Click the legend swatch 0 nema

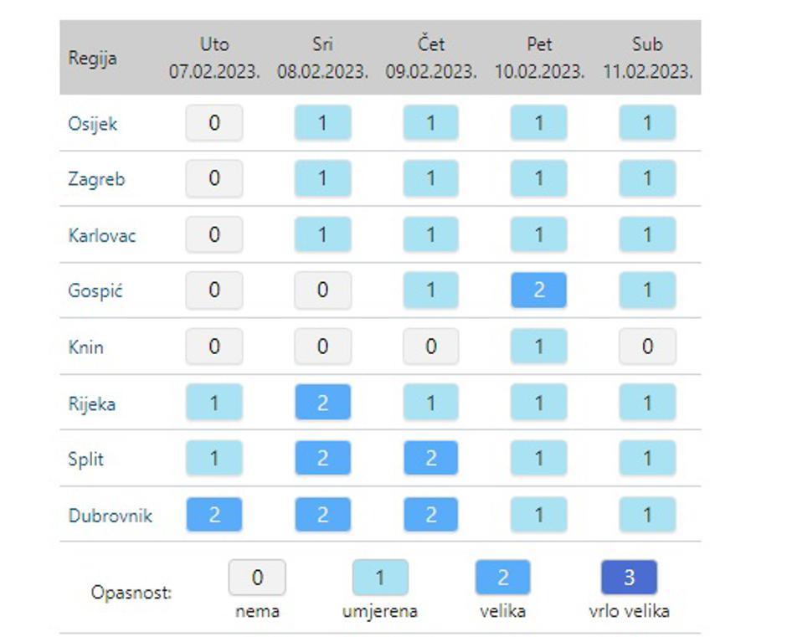click(x=257, y=578)
